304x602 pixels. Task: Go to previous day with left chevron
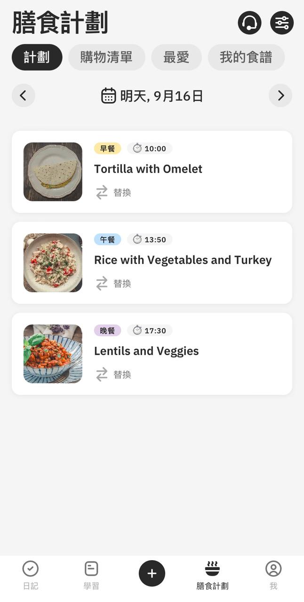coord(24,95)
